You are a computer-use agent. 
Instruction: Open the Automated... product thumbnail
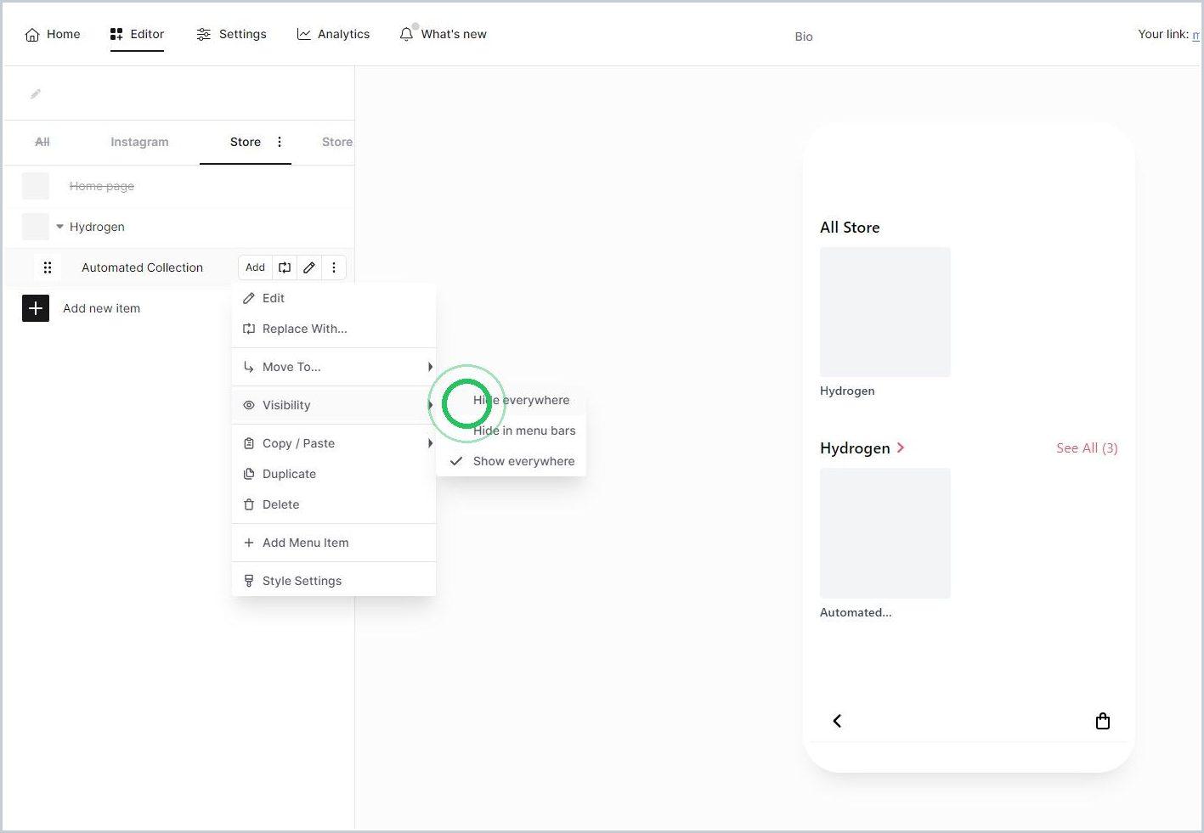point(885,533)
